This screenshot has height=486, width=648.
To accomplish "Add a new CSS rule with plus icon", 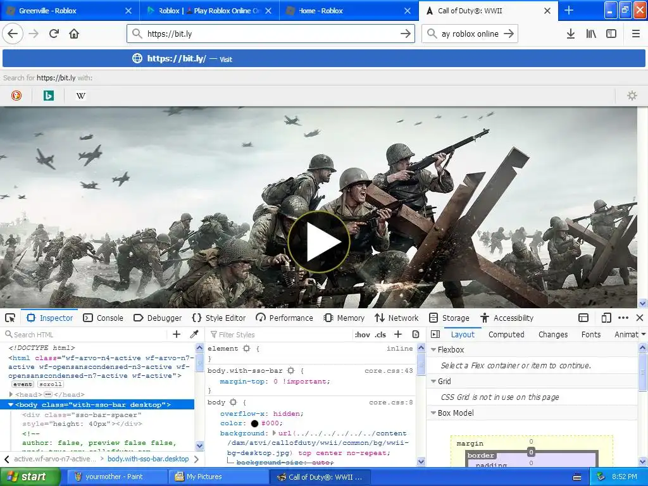I will (398, 334).
